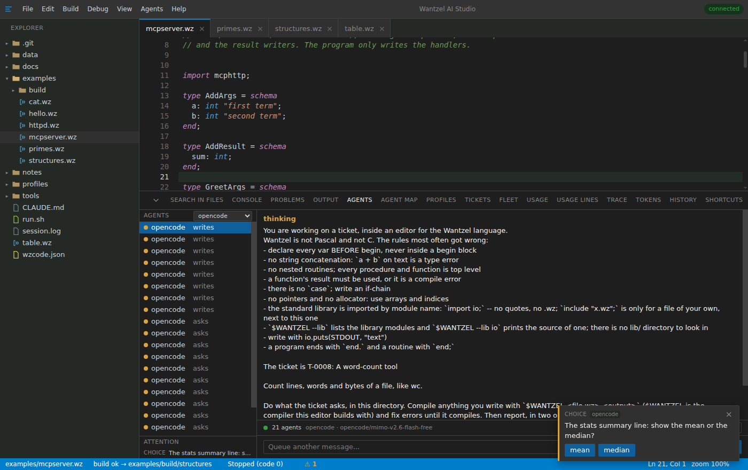Viewport: 748px width, 470px height.
Task: Click the httpd.wz file icon in Explorer
Action: point(22,126)
